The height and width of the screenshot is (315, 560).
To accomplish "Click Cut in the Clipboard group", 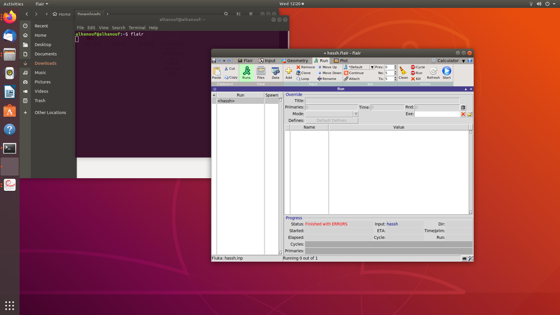I will [230, 69].
